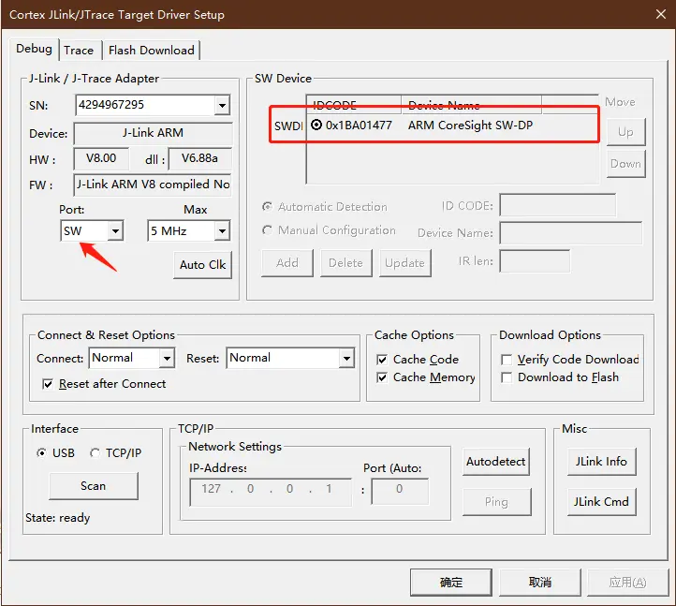676x606 pixels.
Task: Select the TCP/IP interface radio button
Action: [x=96, y=453]
